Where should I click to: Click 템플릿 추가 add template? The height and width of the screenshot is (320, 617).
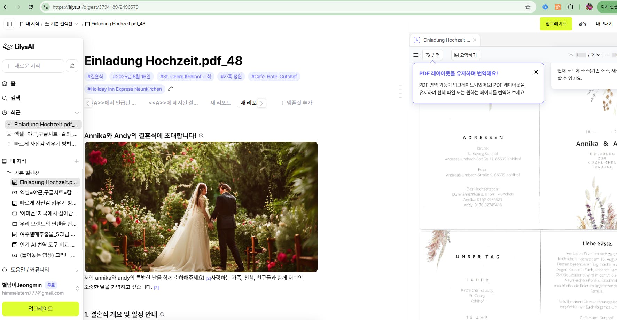[296, 103]
